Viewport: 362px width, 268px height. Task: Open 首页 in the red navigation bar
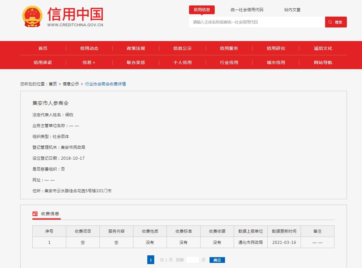pos(43,48)
